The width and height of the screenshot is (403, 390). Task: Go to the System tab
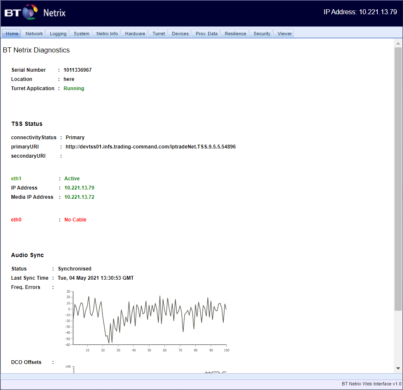[x=81, y=34]
